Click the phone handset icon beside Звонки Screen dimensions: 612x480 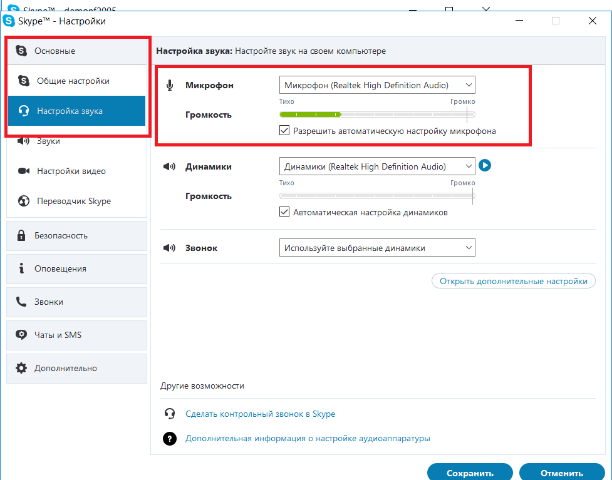point(21,302)
